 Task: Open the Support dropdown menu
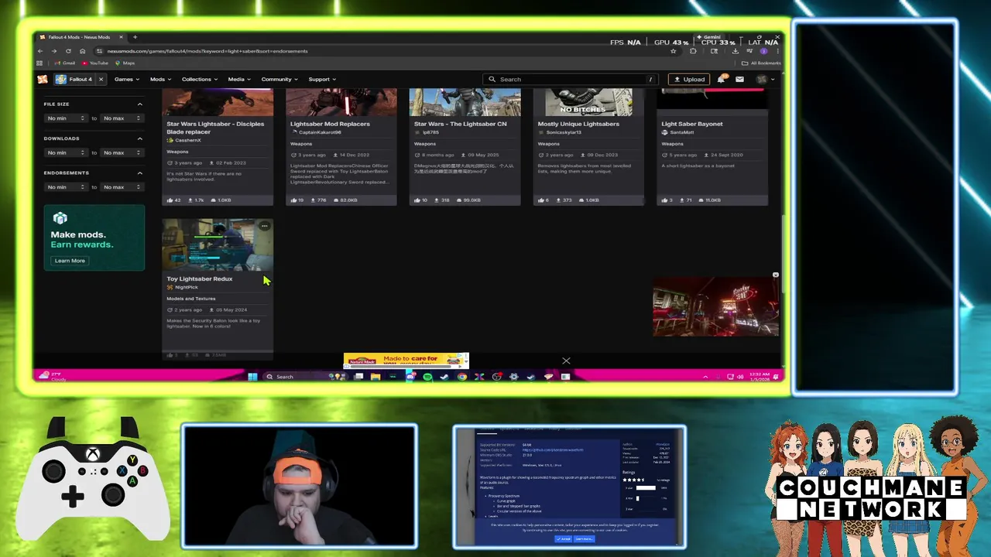coord(322,79)
